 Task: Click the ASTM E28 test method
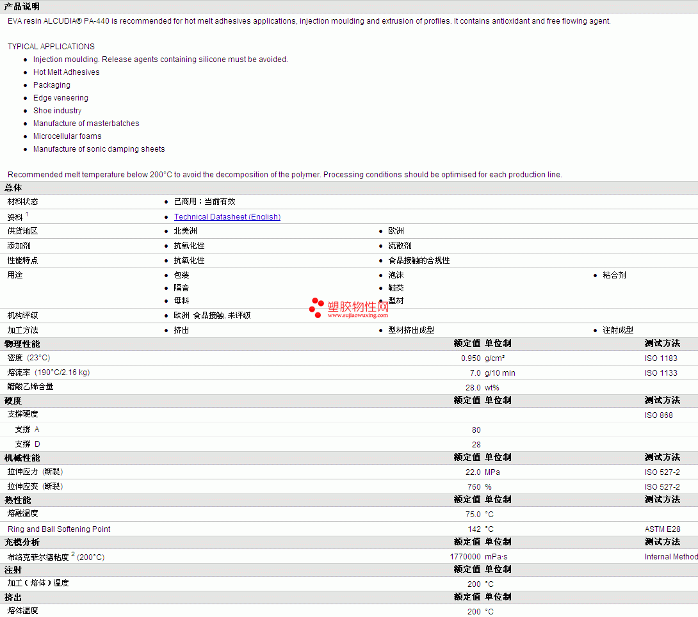(662, 529)
